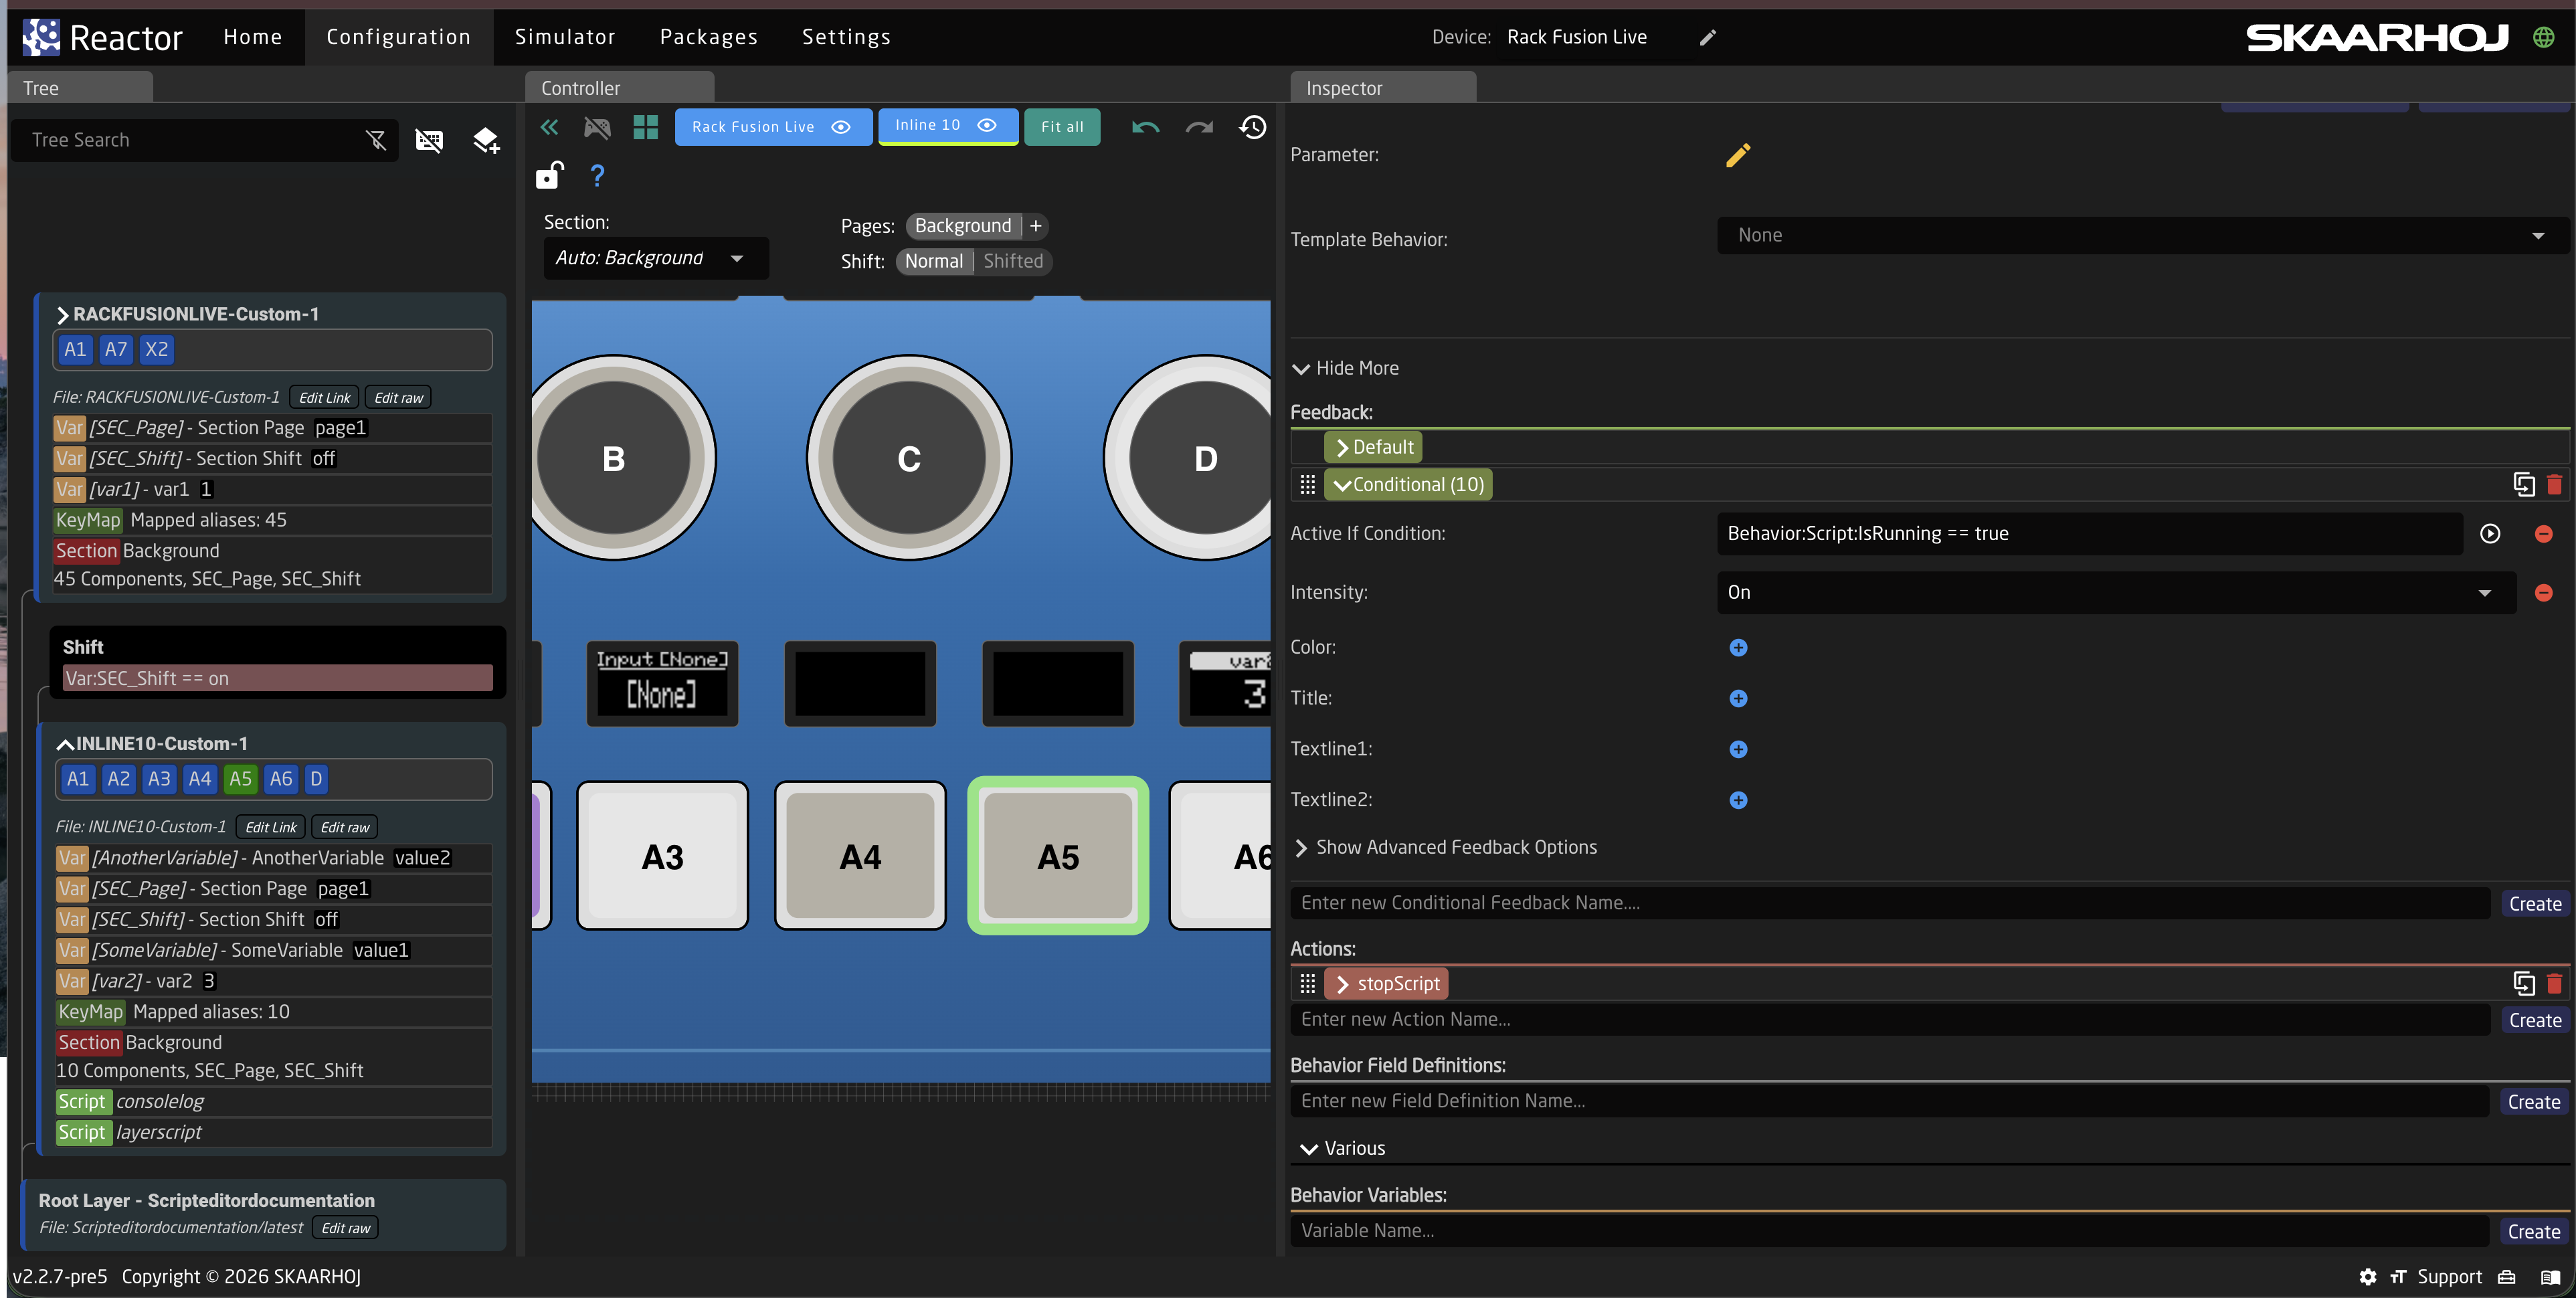Click Edit raw for INLINE10-Custom-1 file
Screen dimensions: 2576x1298
[x=344, y=828]
